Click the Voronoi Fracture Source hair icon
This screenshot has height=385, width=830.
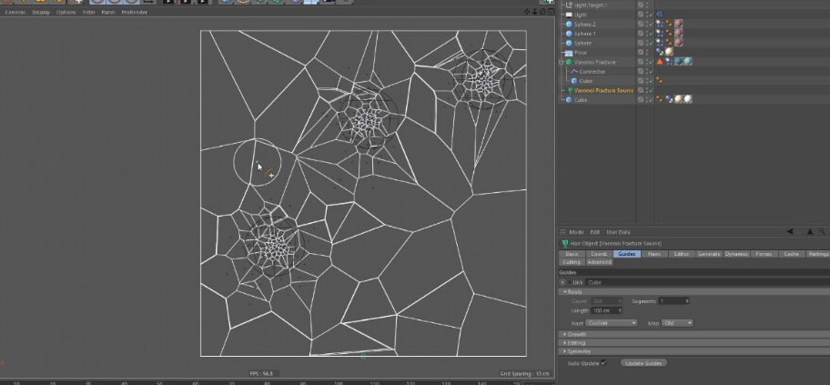[570, 90]
